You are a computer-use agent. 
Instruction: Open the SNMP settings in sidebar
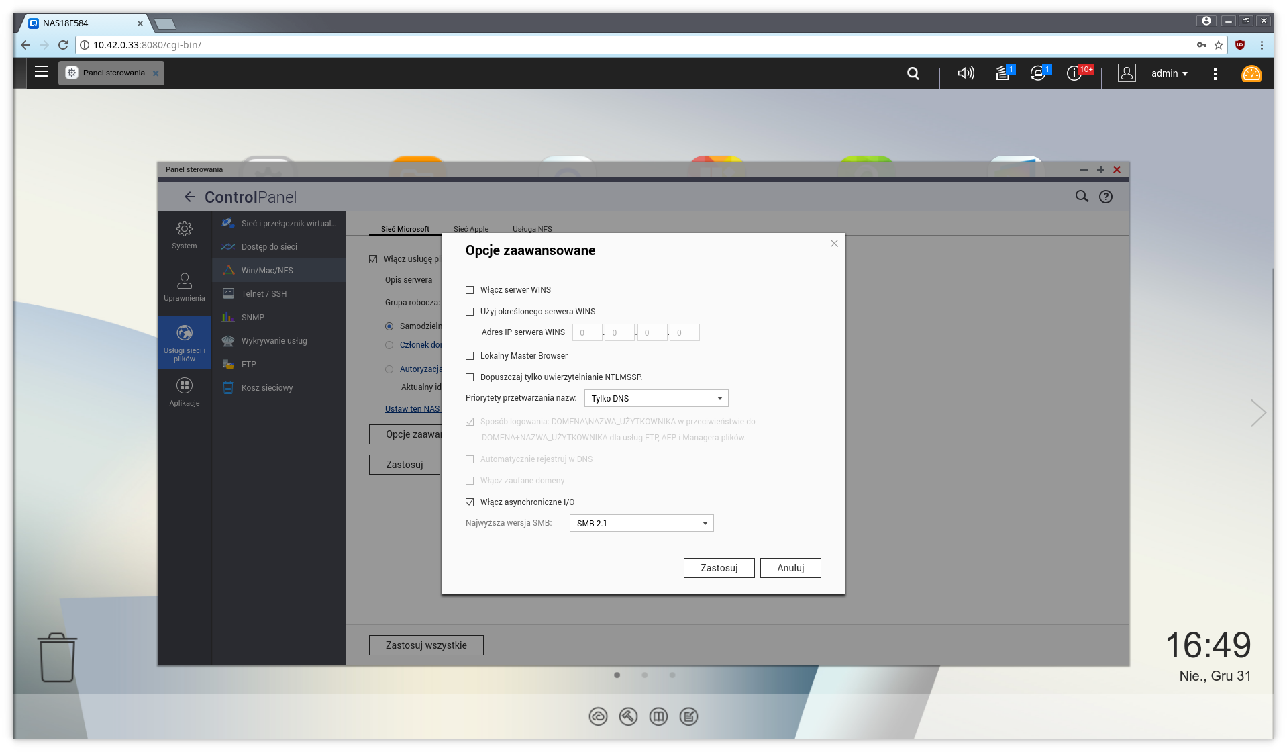click(254, 317)
